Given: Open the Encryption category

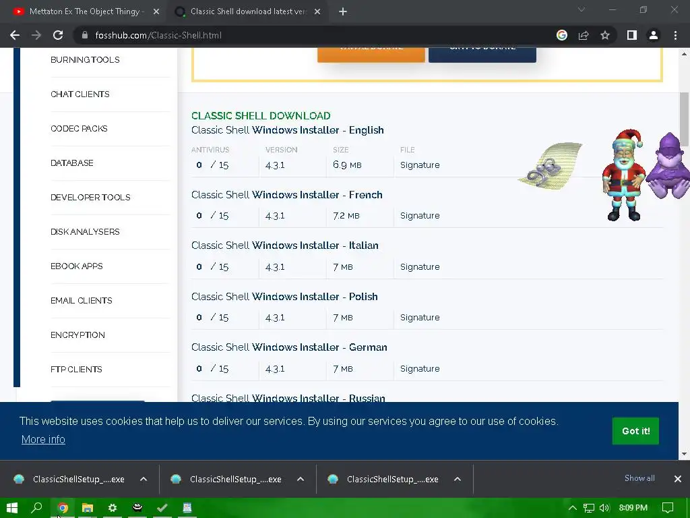Looking at the screenshot, I should 78,335.
